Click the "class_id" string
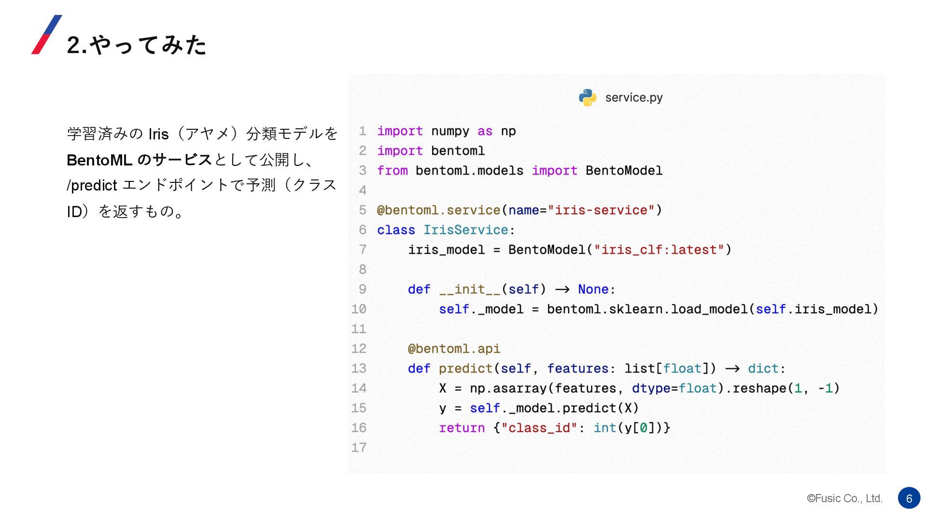Viewport: 927px width, 521px height. click(x=539, y=428)
